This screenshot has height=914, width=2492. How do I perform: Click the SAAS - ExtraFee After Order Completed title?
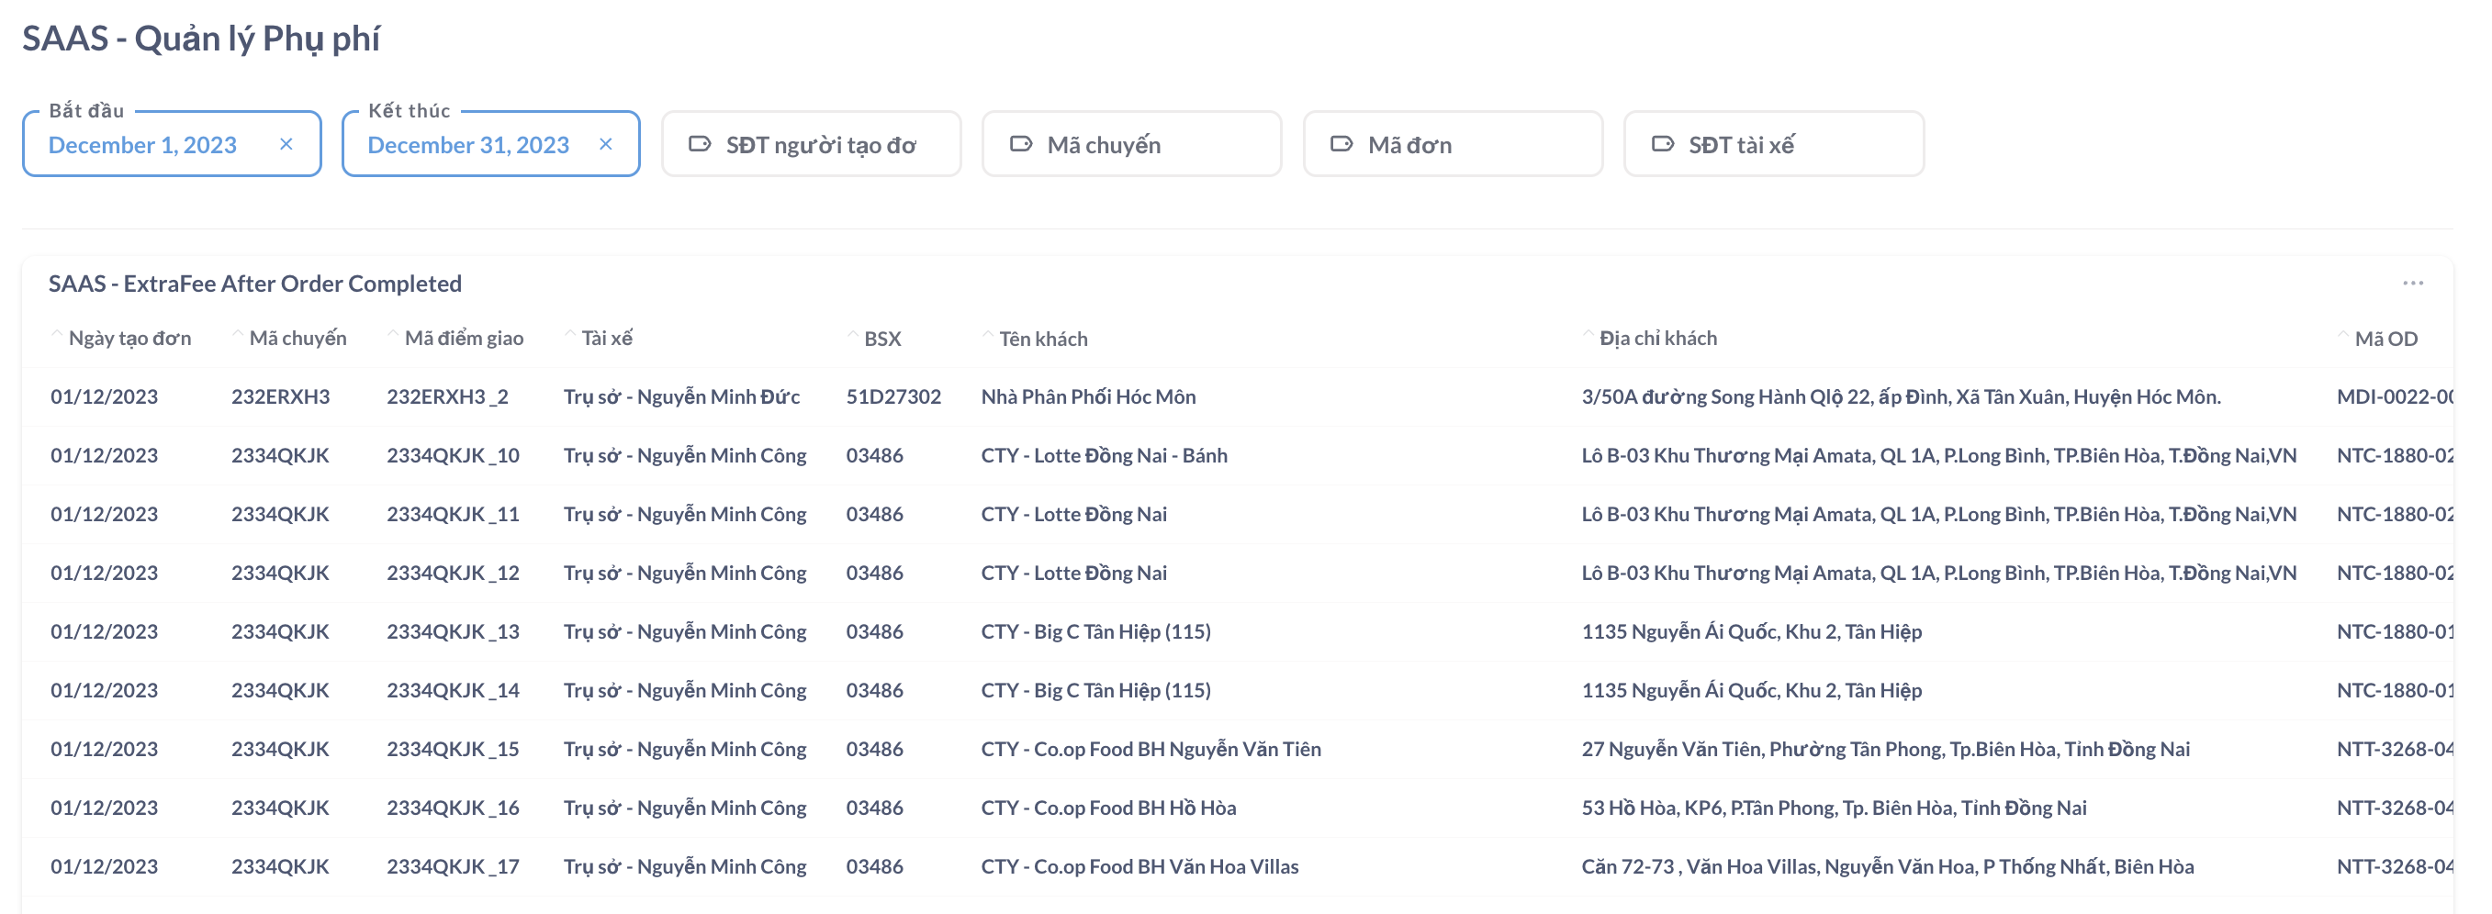255,284
